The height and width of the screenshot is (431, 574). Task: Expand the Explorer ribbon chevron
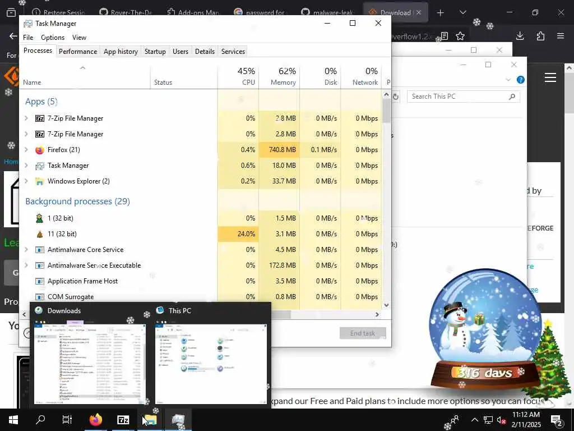[508, 80]
